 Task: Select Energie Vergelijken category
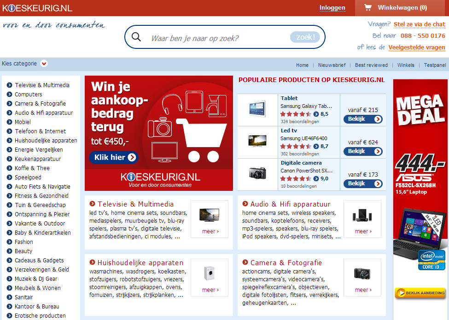click(x=39, y=150)
